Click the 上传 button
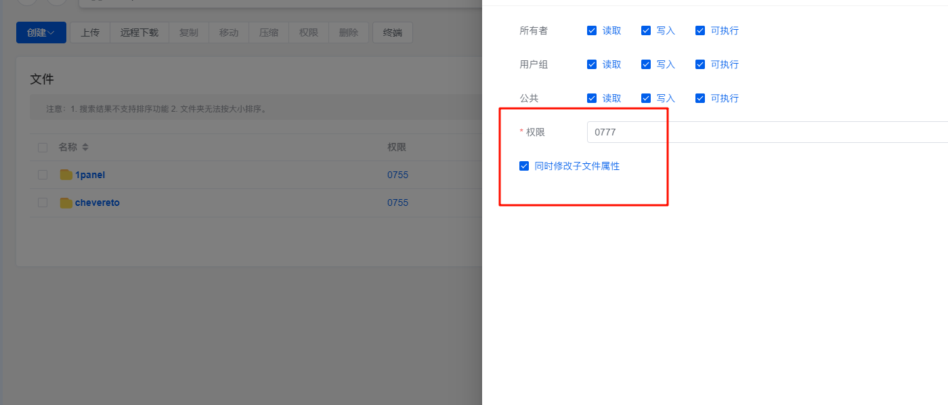 pyautogui.click(x=90, y=33)
